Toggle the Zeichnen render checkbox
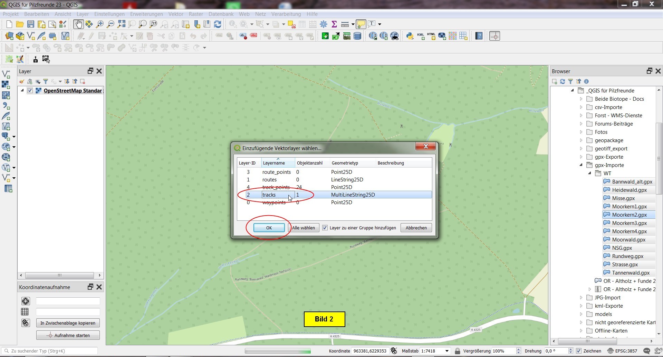Image resolution: width=663 pixels, height=357 pixels. [579, 351]
